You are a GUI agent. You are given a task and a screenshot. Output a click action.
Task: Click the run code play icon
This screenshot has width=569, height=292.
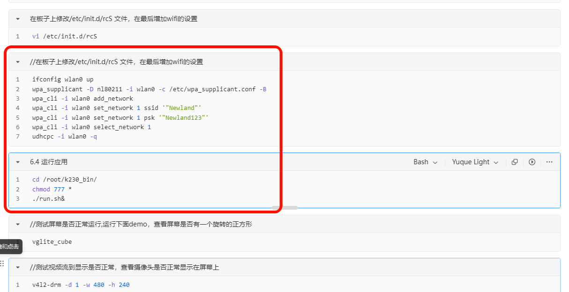point(532,162)
